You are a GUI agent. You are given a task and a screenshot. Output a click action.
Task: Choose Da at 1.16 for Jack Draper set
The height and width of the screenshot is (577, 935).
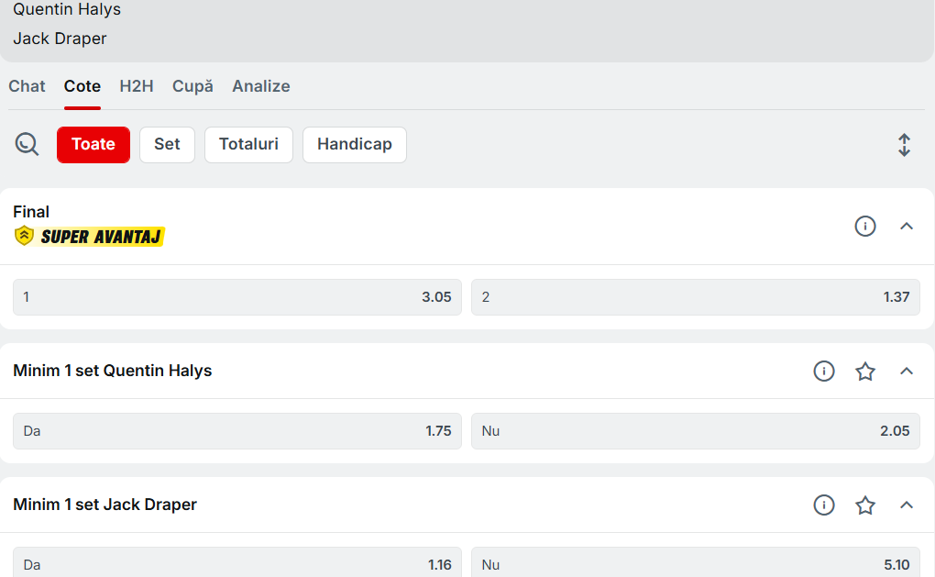pyautogui.click(x=236, y=563)
